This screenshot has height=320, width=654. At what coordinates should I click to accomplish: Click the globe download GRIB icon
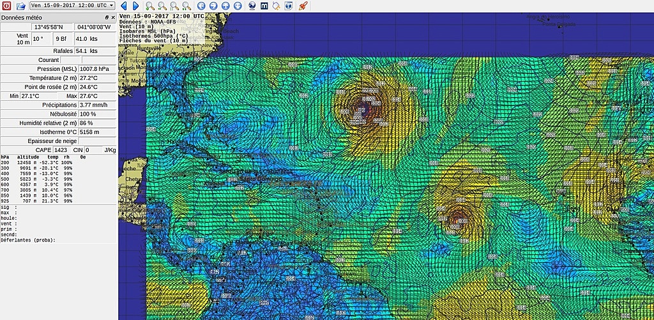point(252,6)
